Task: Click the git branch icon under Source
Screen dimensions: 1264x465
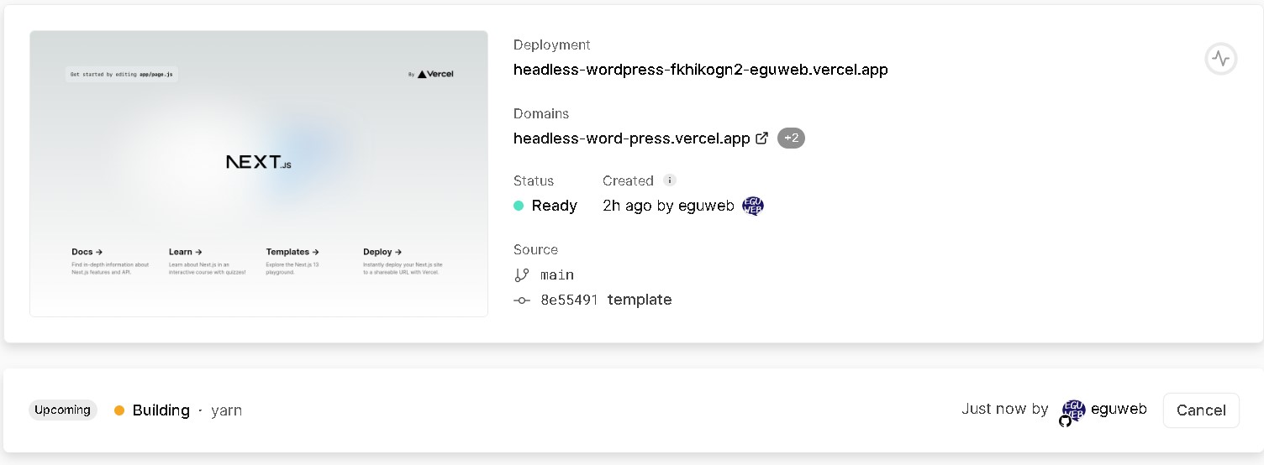Action: tap(522, 274)
